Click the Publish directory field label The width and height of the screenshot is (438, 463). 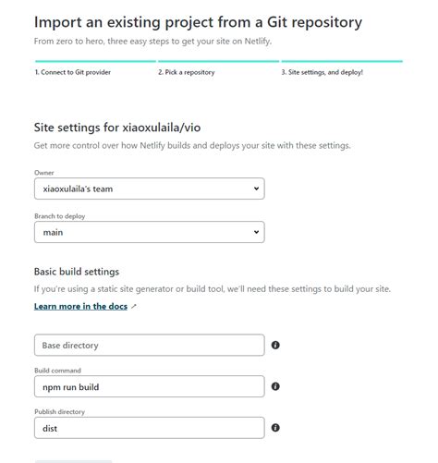coord(59,412)
